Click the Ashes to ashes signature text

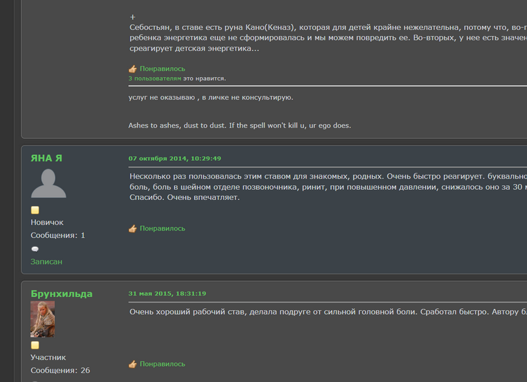[x=240, y=126]
